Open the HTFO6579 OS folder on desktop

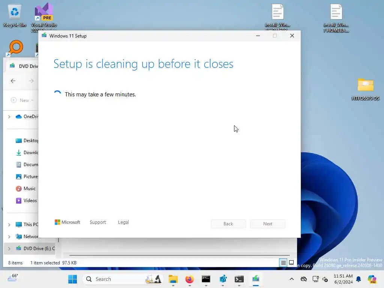[365, 89]
